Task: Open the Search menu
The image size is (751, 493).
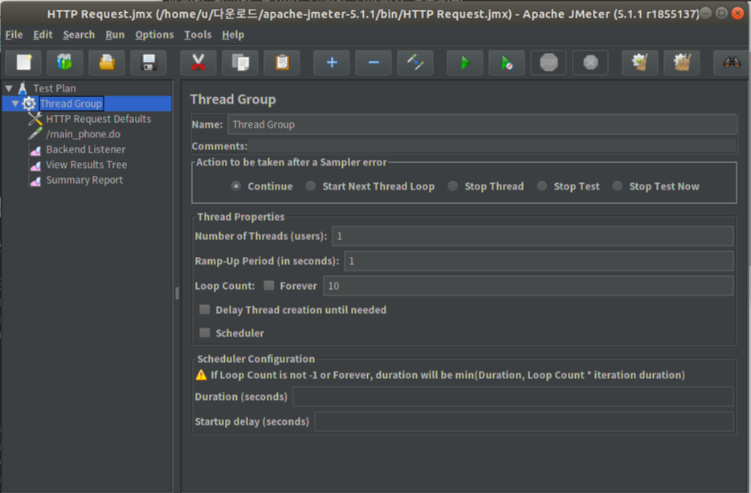Action: point(79,35)
